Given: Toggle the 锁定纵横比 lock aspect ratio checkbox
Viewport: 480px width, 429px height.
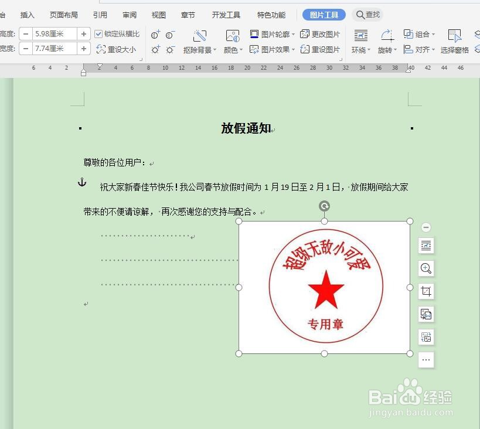Looking at the screenshot, I should 99,33.
